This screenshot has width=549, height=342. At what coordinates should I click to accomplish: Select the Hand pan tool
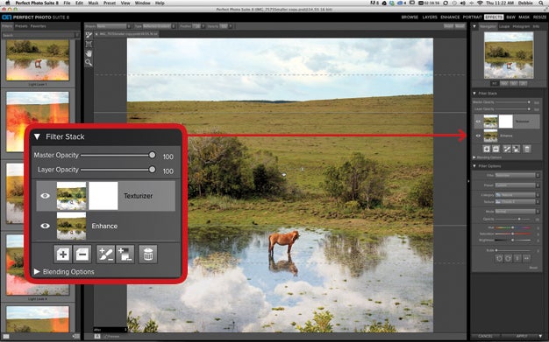pyautogui.click(x=89, y=53)
